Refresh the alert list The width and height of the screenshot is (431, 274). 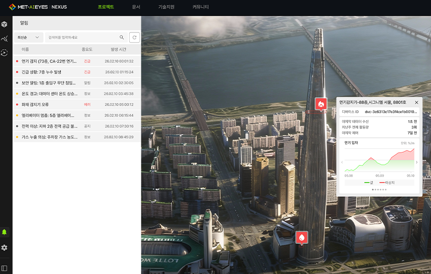(x=134, y=38)
